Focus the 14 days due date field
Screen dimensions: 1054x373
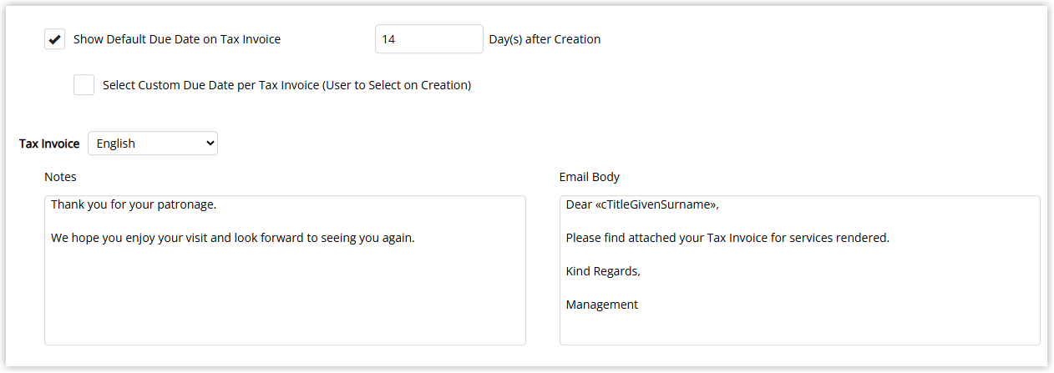click(x=429, y=39)
